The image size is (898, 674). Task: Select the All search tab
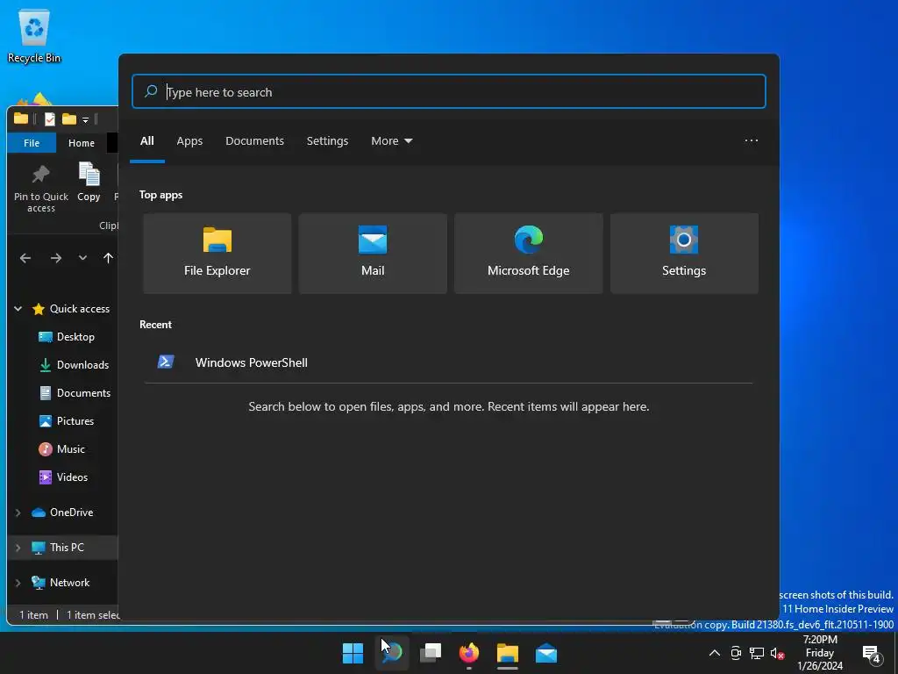tap(147, 141)
